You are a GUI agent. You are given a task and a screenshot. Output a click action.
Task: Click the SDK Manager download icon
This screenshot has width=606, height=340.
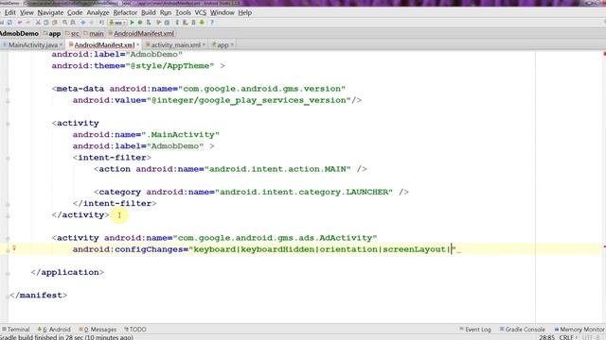click(202, 23)
